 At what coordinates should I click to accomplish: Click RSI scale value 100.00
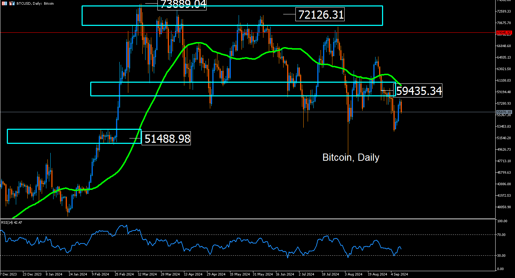point(502,221)
